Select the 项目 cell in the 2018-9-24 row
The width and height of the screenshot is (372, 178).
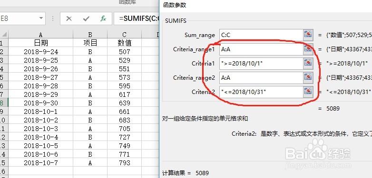coord(90,52)
